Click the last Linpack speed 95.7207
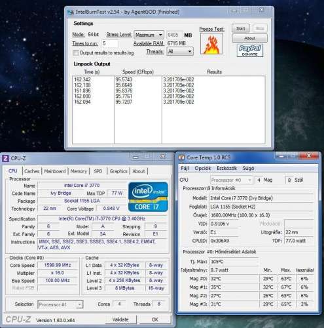 124,102
